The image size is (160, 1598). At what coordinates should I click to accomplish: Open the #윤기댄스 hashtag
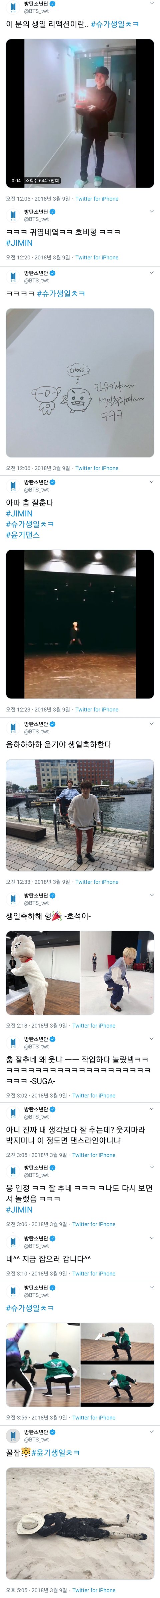tap(23, 535)
